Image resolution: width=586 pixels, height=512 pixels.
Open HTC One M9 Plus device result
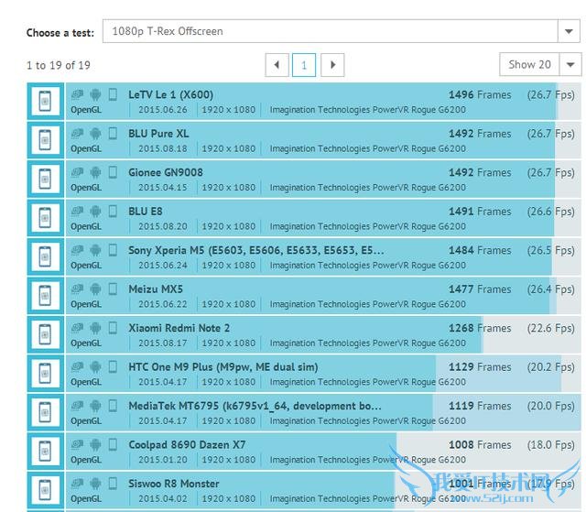coord(223,367)
